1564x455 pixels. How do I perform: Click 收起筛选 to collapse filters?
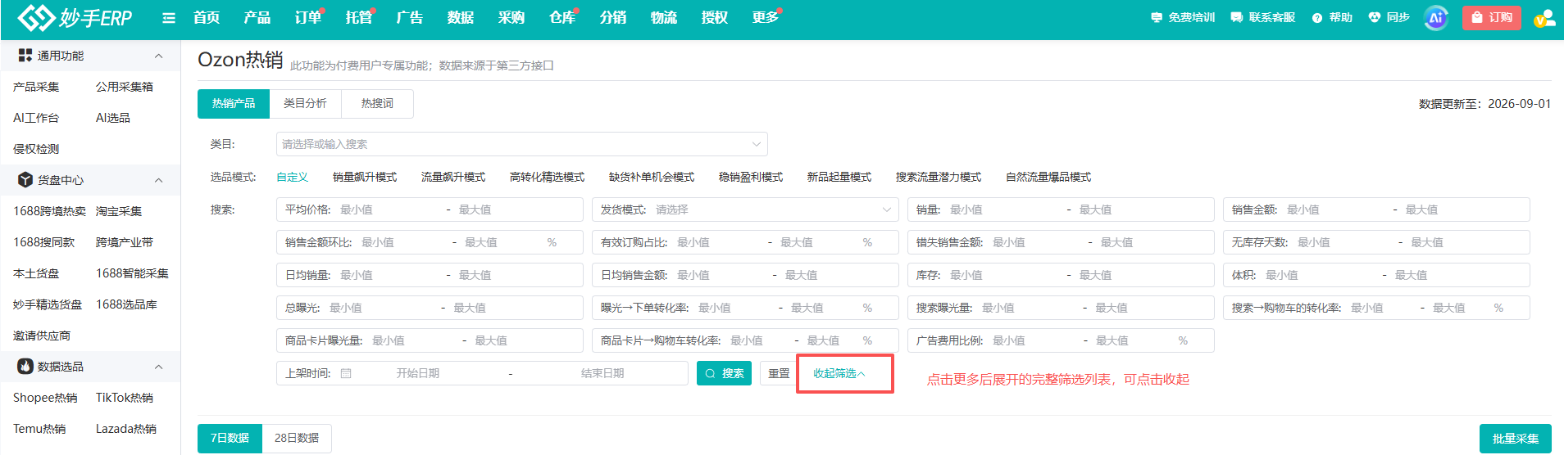click(x=839, y=373)
